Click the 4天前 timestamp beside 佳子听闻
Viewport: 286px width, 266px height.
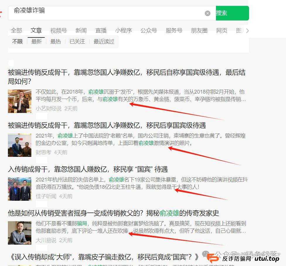(66, 196)
